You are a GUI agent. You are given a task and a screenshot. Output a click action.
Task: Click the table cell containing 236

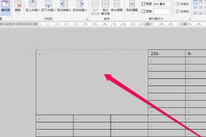(166, 53)
